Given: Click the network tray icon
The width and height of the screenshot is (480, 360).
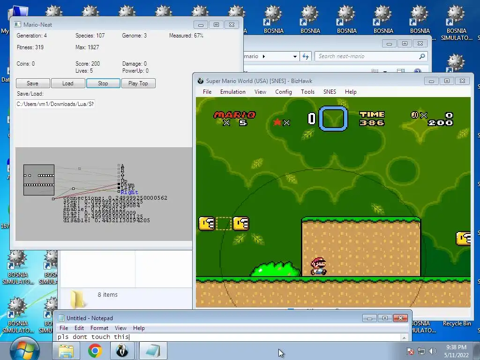Looking at the screenshot, I should pyautogui.click(x=421, y=351).
